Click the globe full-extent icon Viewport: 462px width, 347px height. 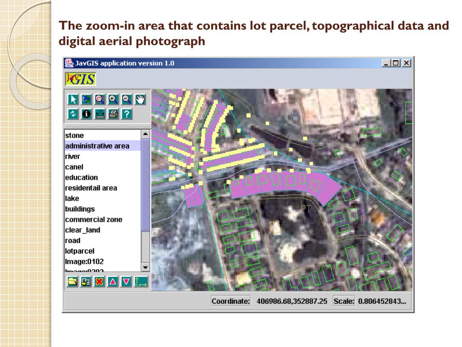click(x=86, y=99)
